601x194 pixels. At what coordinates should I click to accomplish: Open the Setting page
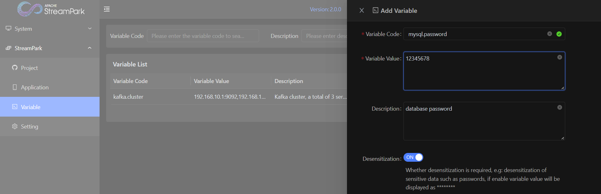coord(30,126)
